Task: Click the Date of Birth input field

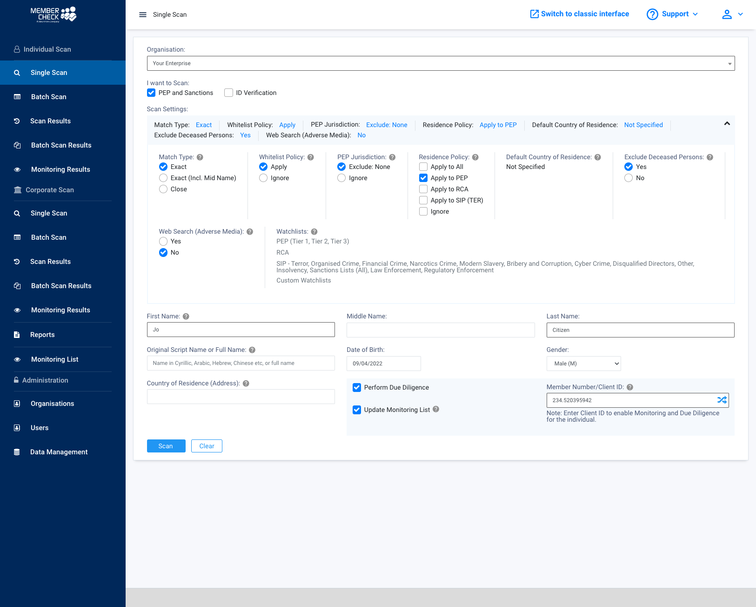Action: point(383,364)
